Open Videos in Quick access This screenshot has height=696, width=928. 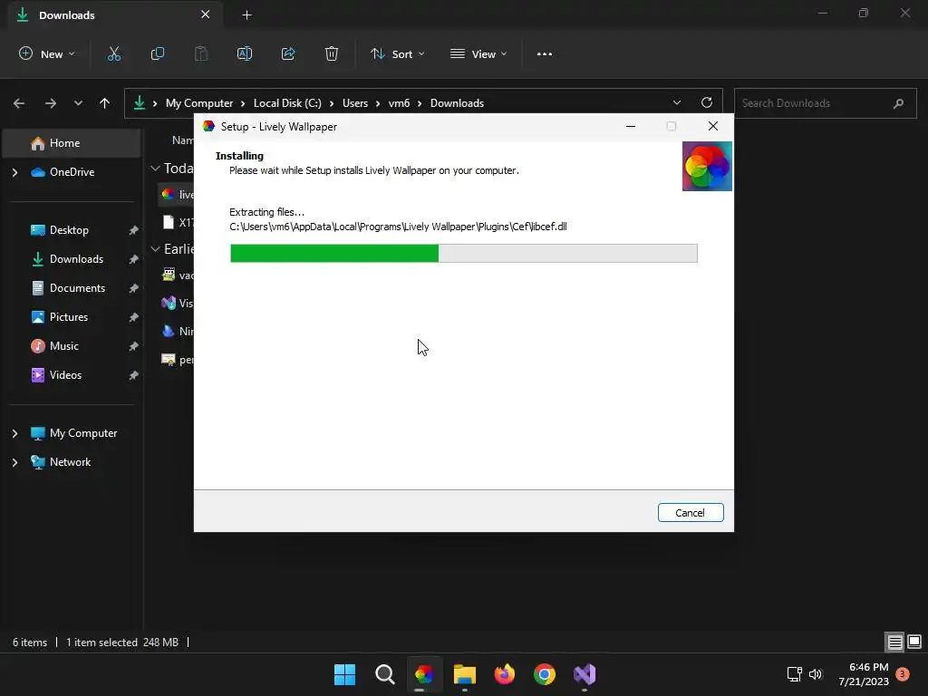tap(65, 375)
